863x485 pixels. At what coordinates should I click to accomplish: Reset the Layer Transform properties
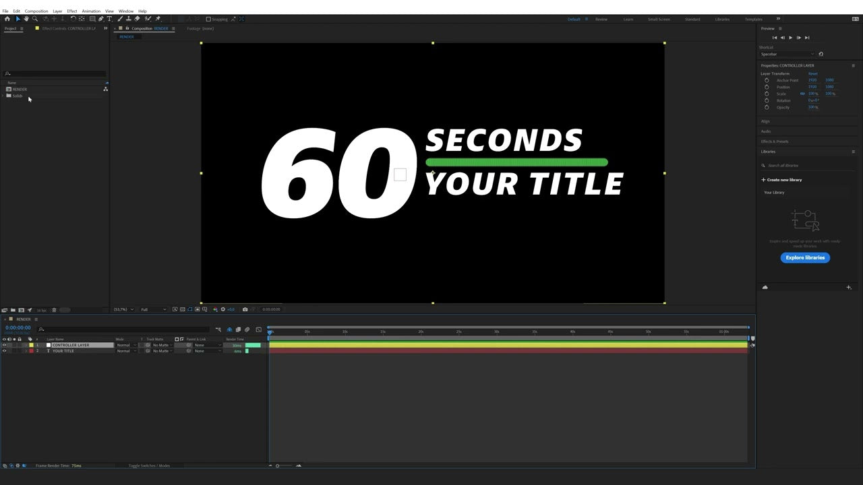[813, 73]
